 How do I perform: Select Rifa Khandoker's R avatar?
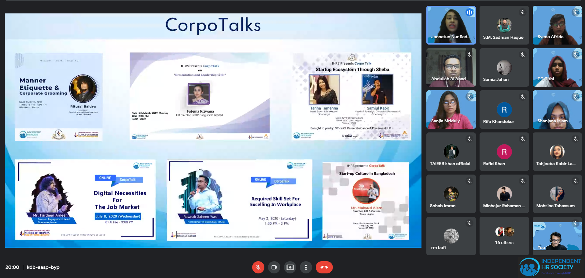[504, 110]
